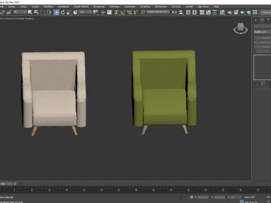
Task: Click the Z coordinate input field
Action: tap(236, 197)
